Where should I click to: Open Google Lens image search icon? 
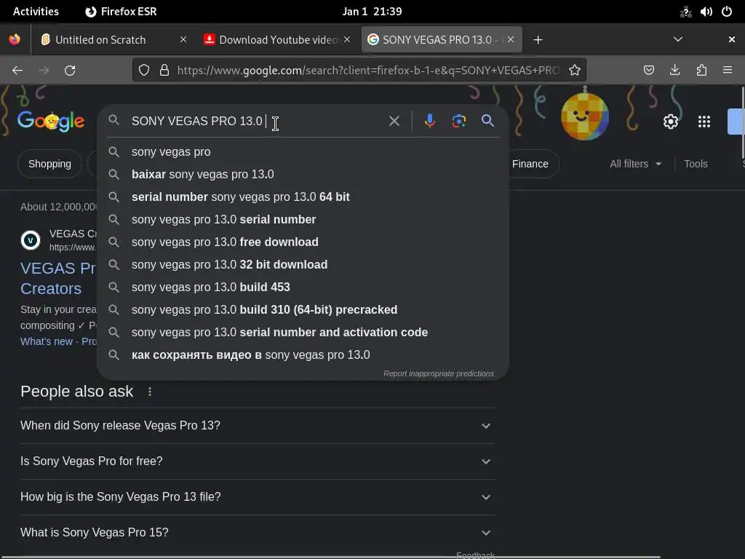[458, 121]
